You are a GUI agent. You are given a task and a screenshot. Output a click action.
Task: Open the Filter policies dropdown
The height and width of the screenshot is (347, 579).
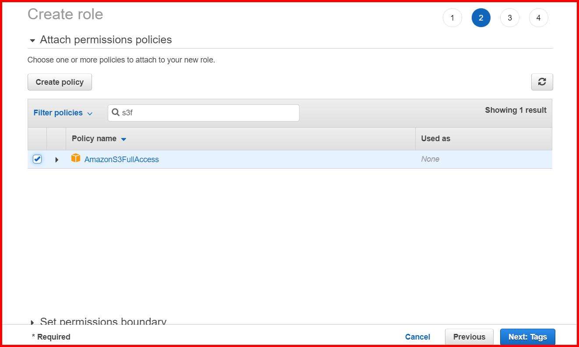click(x=63, y=112)
